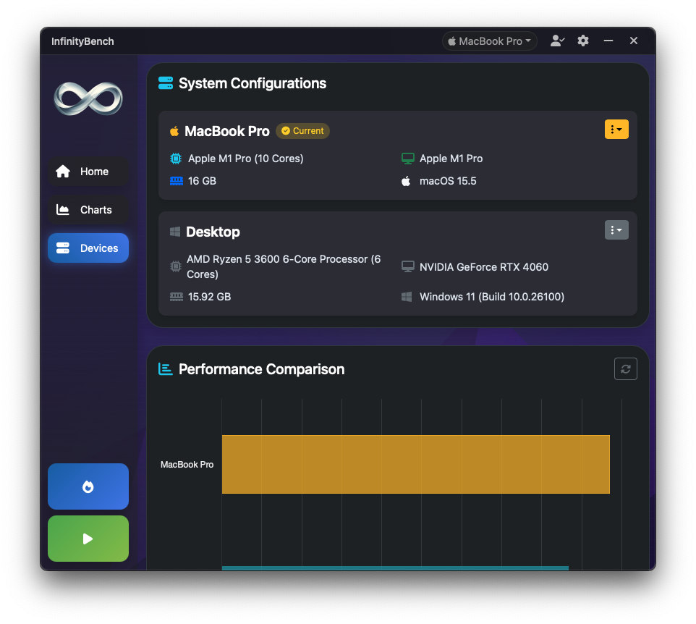Open settings with the gear icon
The width and height of the screenshot is (696, 624).
click(x=583, y=41)
